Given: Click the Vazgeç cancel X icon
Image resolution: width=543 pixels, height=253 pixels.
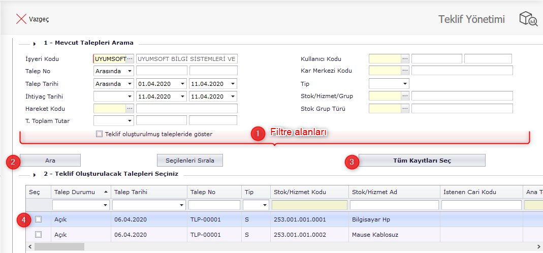Looking at the screenshot, I should (21, 19).
